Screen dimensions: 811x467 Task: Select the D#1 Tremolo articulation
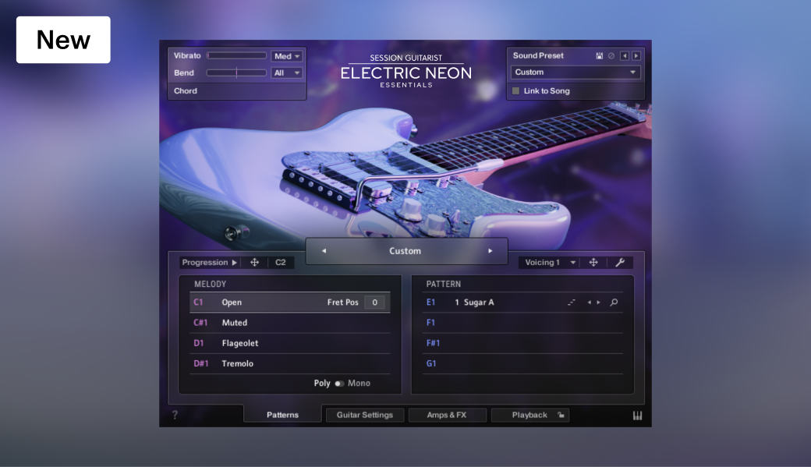(x=289, y=363)
